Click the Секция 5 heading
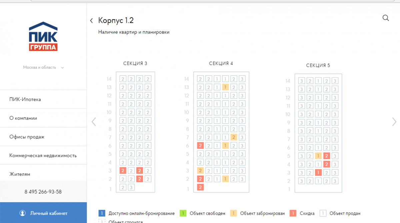 coord(318,66)
